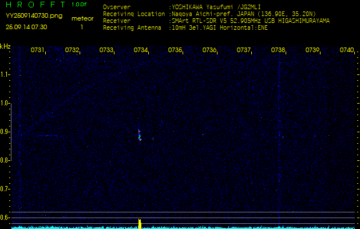Screen dimensions: 360x229
Task: Click the HROFFT title text
Action: coord(35,5)
